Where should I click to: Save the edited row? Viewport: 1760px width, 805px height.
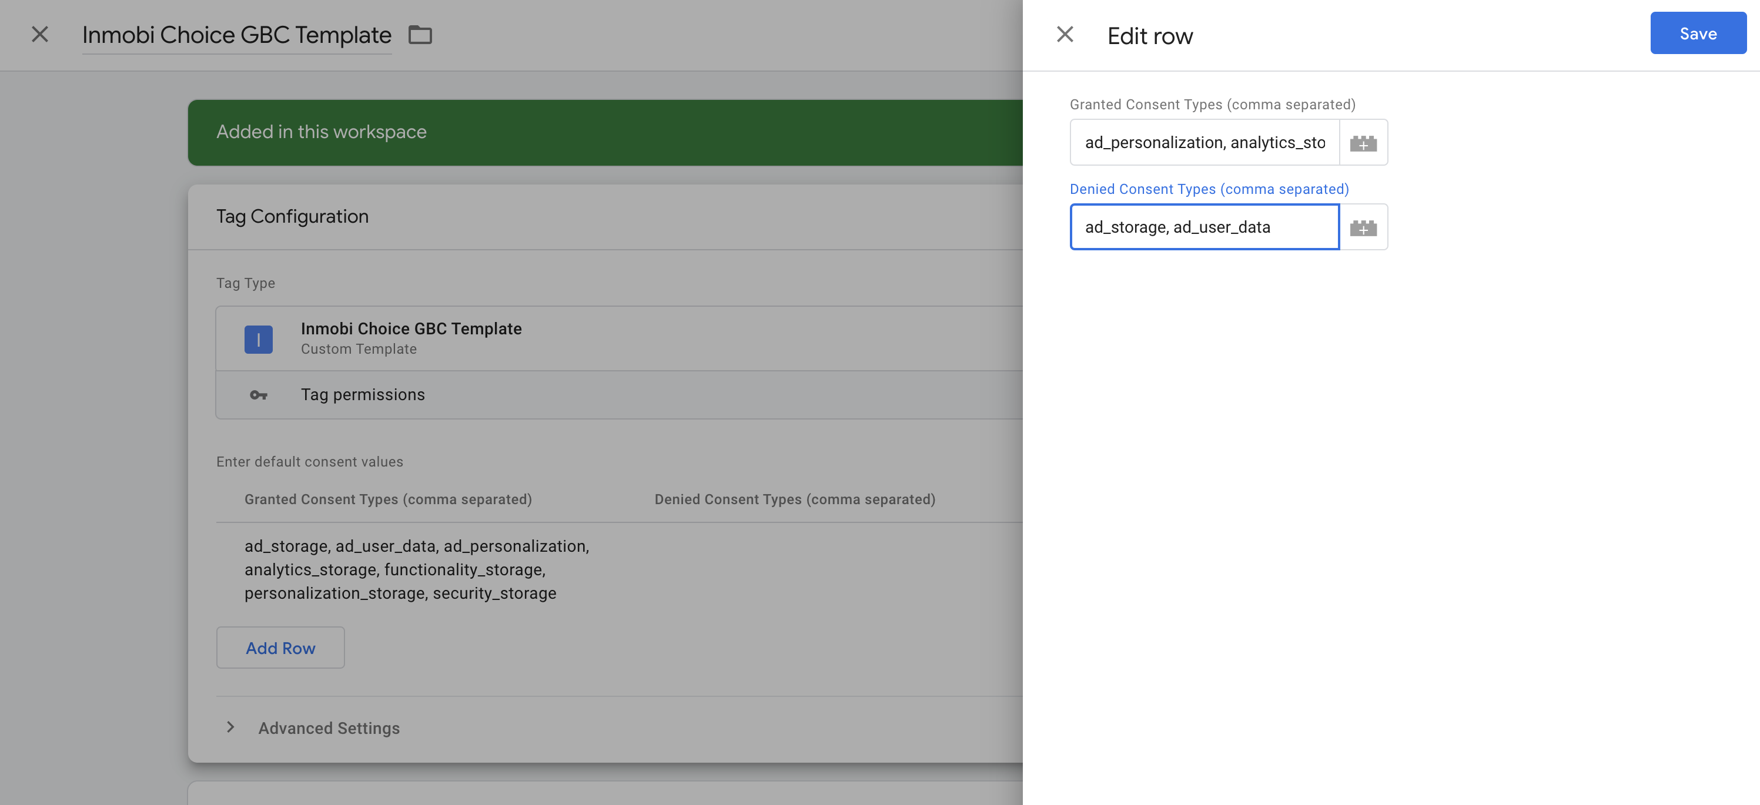click(1698, 33)
